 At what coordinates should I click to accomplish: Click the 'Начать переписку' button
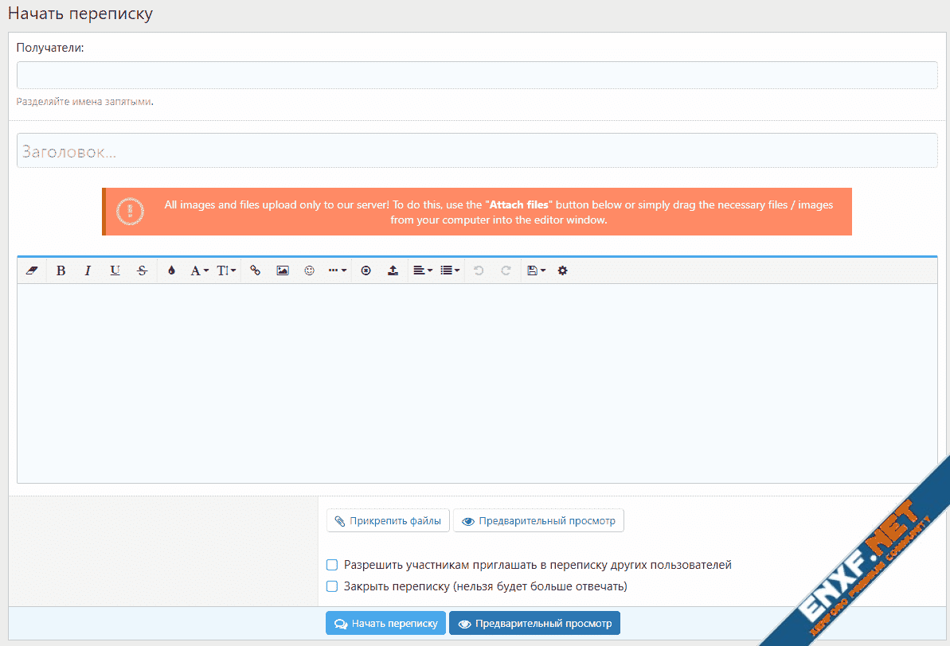tap(385, 624)
